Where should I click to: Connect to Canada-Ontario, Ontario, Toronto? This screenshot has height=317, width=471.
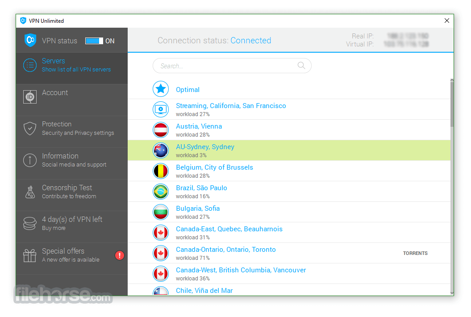point(289,253)
